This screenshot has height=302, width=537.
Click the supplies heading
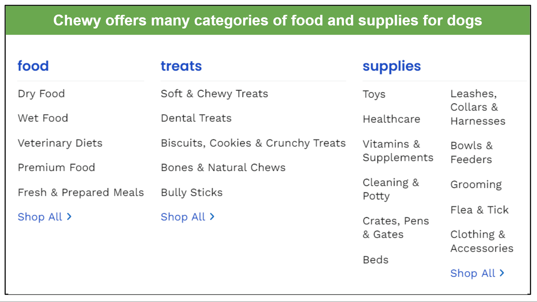coord(392,66)
